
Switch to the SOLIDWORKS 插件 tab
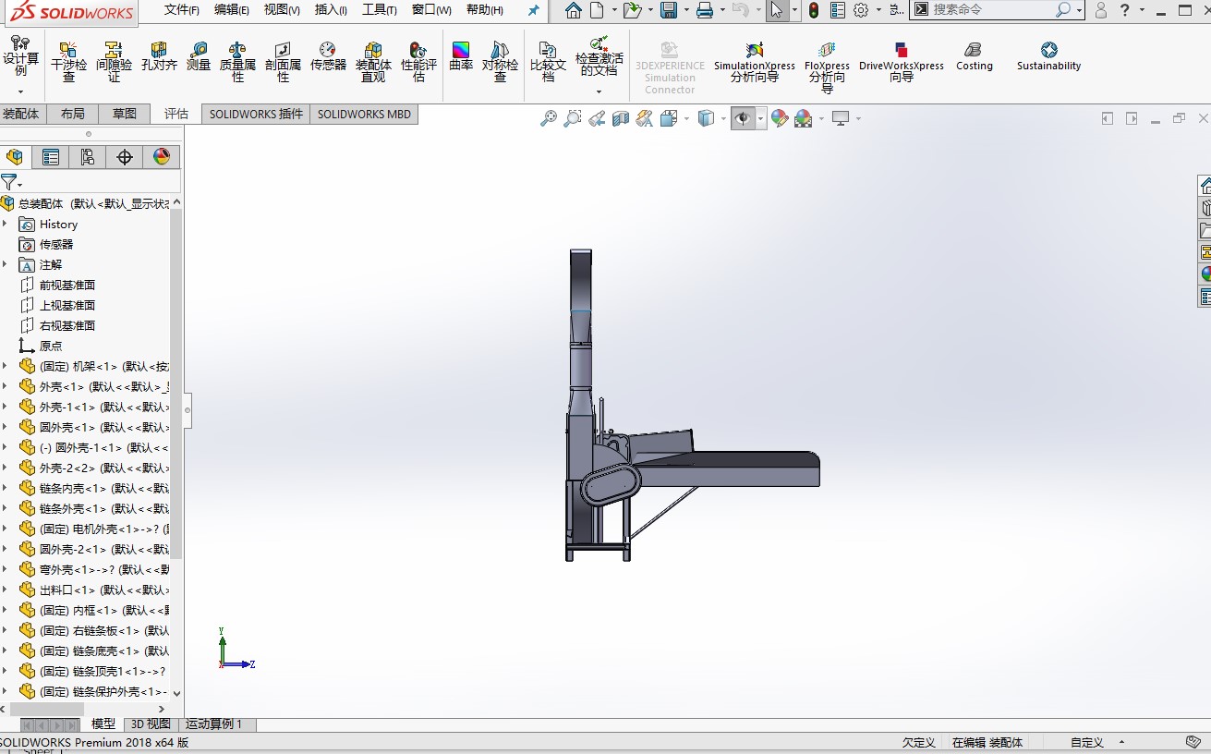coord(256,114)
